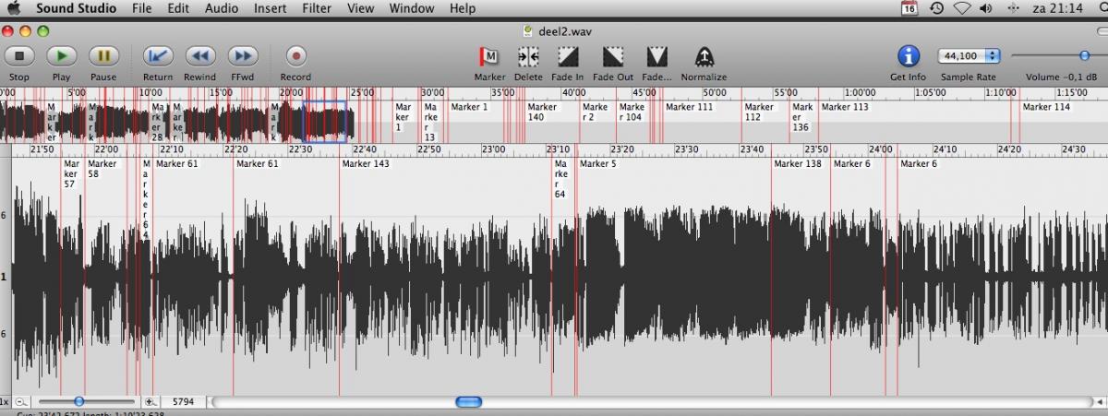The width and height of the screenshot is (1108, 416).
Task: Fast forward with the FFwd button
Action: click(242, 56)
